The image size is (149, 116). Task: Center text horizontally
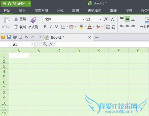[x=127, y=27]
